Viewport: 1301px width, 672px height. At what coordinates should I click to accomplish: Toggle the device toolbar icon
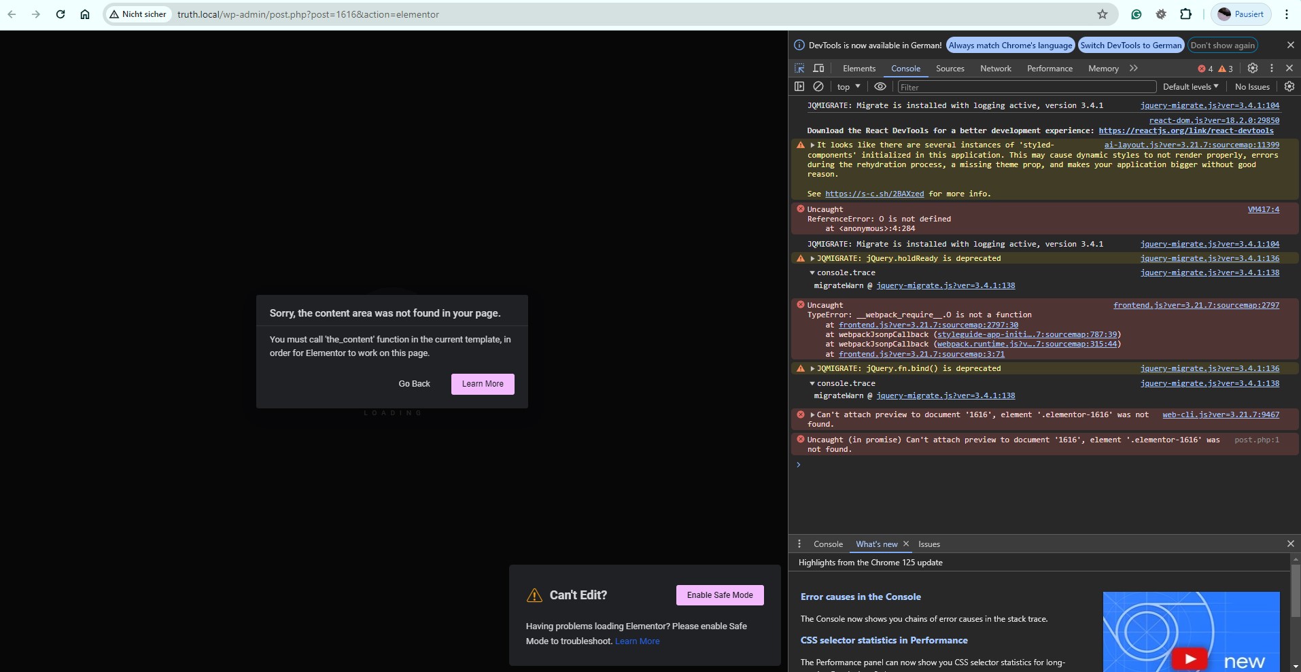click(818, 68)
